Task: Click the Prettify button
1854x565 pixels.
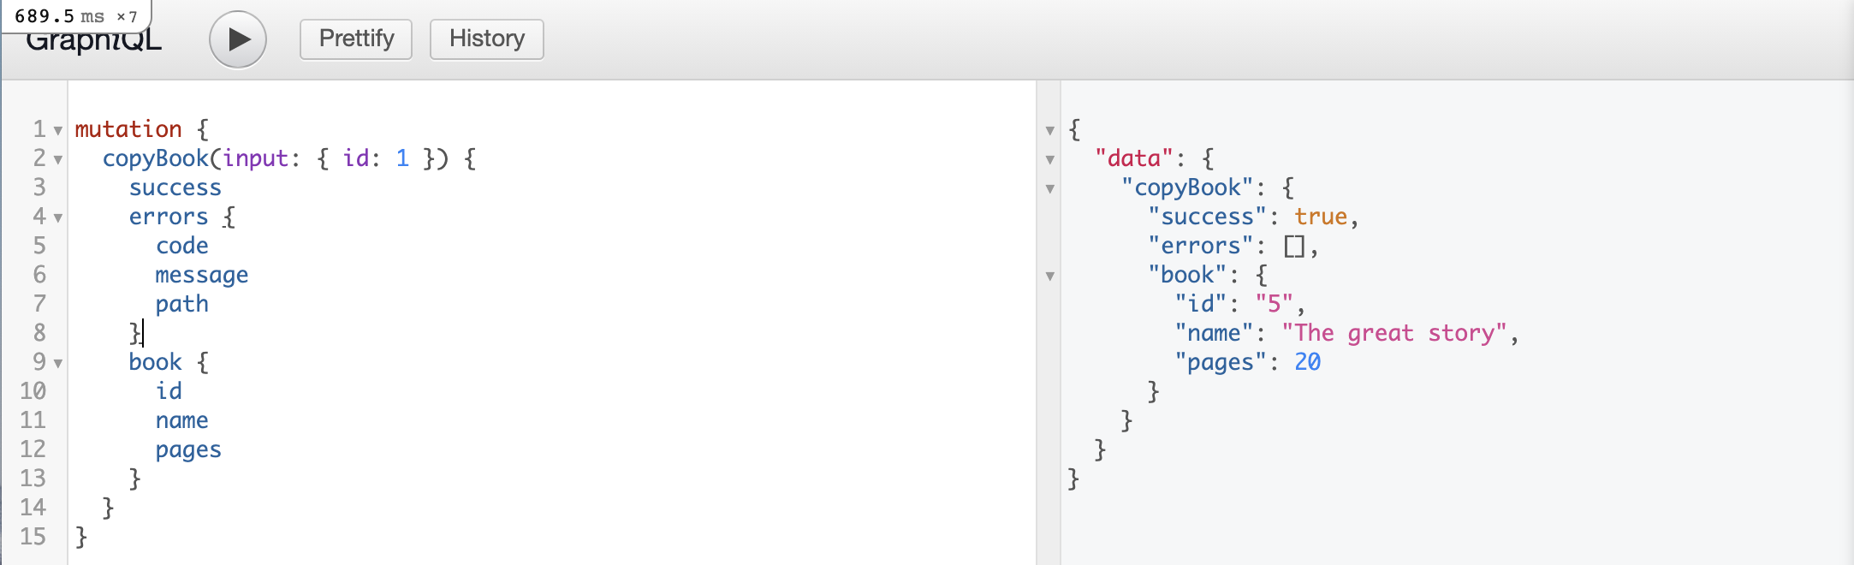Action: tap(356, 39)
